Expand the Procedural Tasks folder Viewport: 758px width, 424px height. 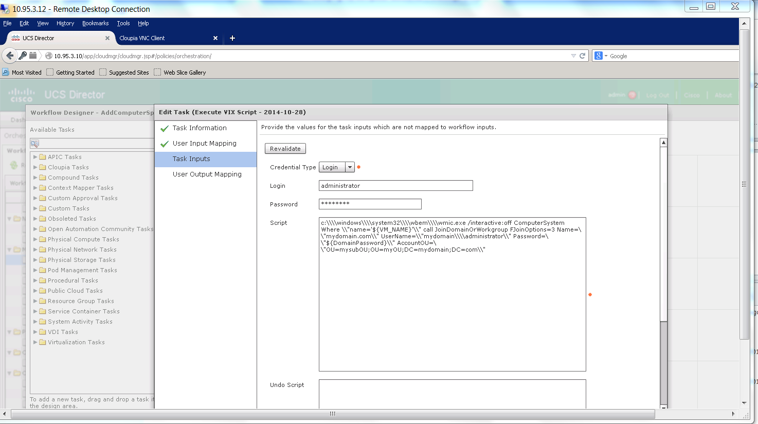35,280
